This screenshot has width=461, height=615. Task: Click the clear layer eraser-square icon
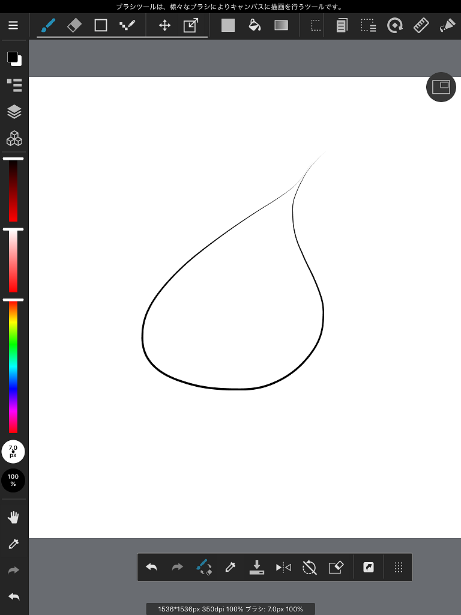[x=336, y=567]
